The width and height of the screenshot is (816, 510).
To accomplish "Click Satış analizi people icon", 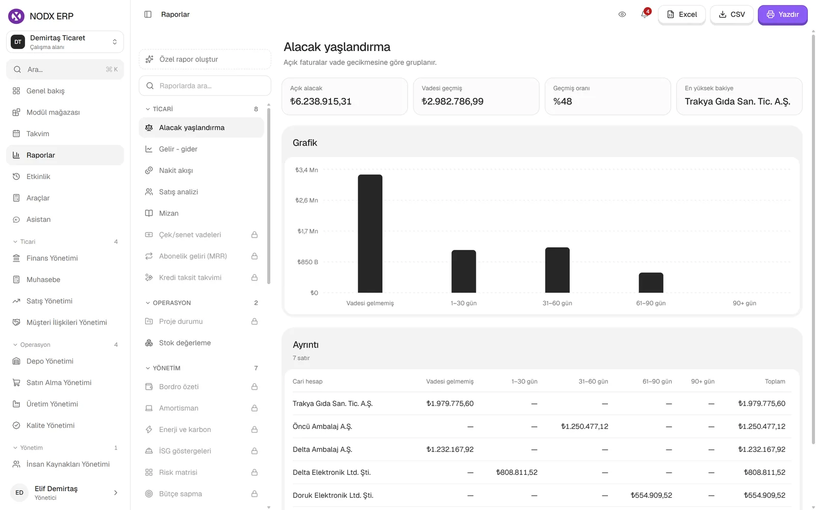I will (149, 192).
